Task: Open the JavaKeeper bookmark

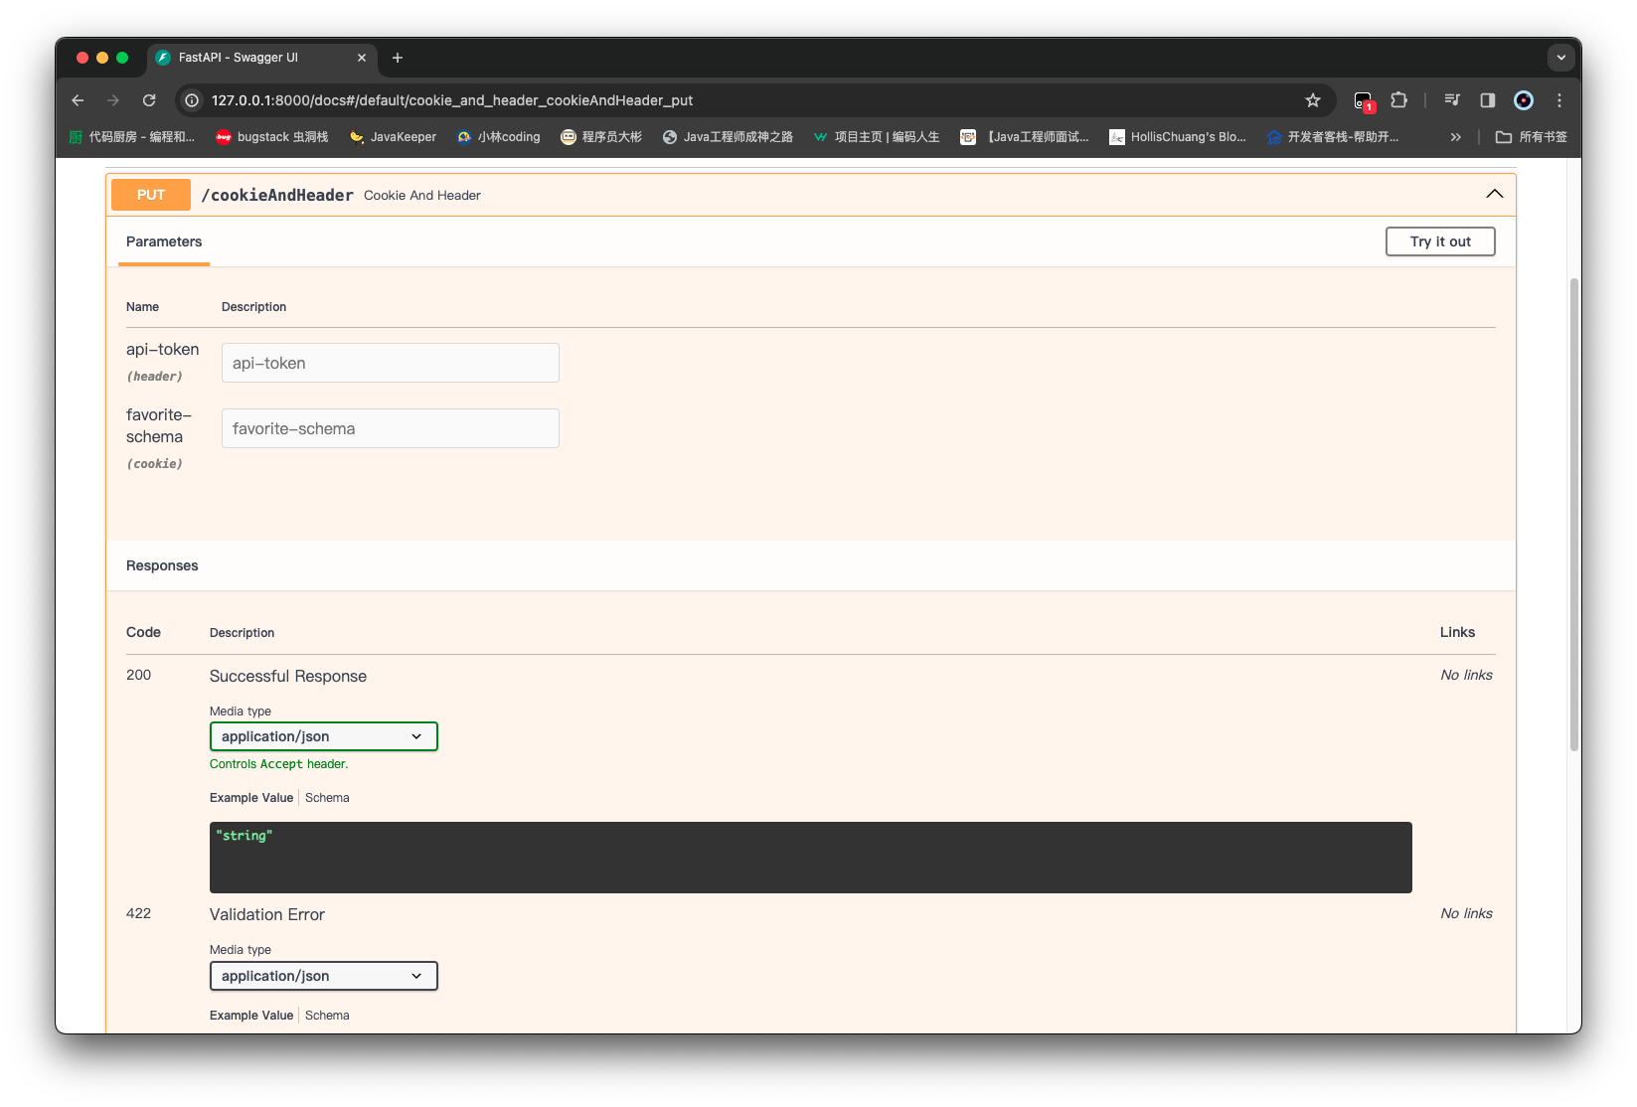Action: pos(393,137)
